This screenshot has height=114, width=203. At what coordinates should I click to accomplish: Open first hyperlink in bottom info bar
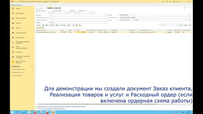pos(62,107)
